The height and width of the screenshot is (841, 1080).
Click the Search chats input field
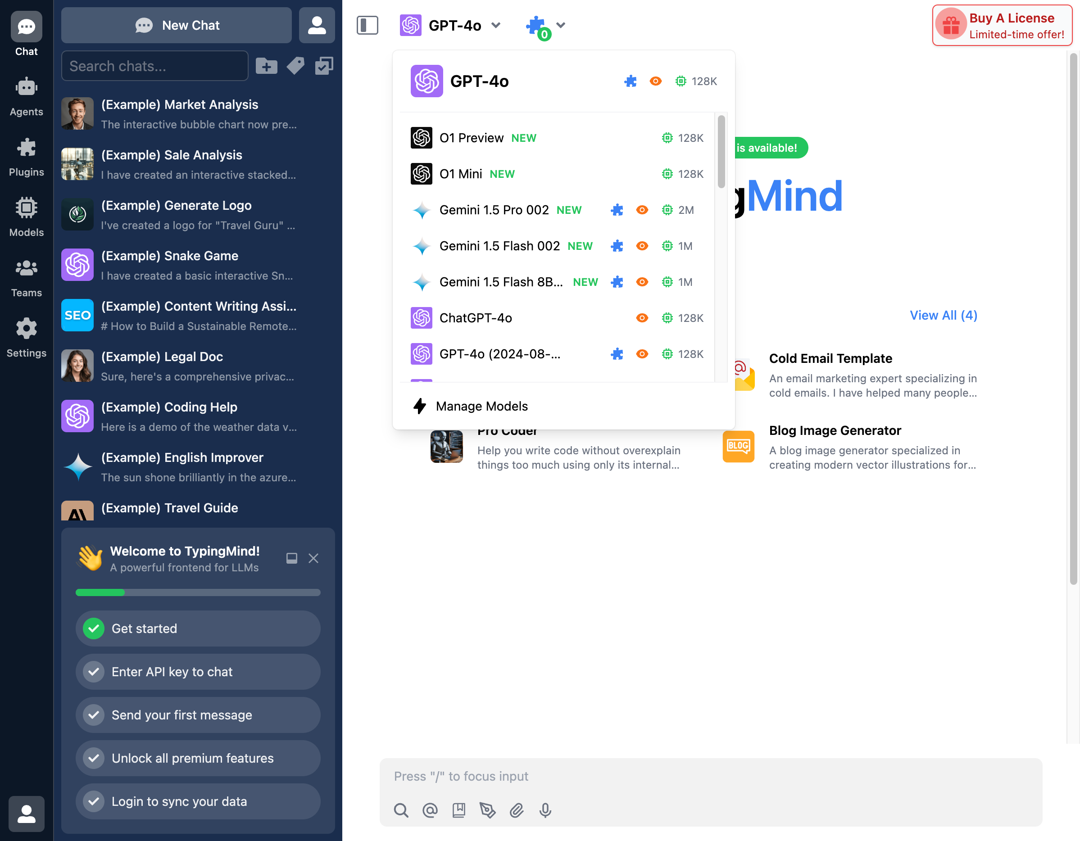155,66
